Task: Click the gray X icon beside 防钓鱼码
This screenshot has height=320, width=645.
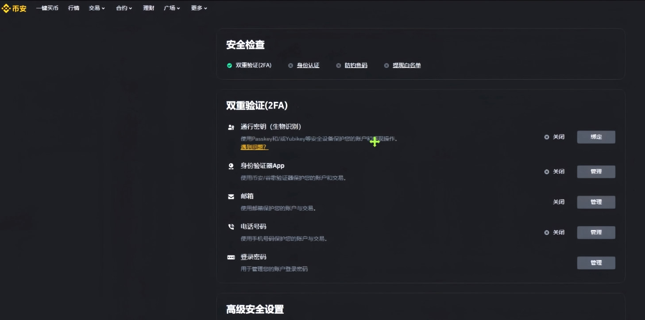Action: click(339, 65)
